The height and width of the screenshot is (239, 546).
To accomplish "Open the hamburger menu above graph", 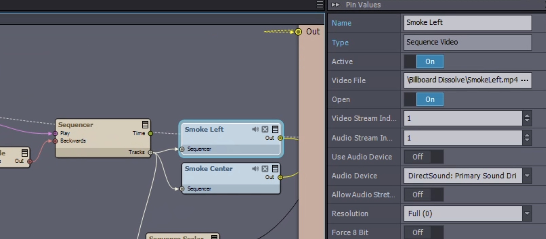I will pos(320,4).
